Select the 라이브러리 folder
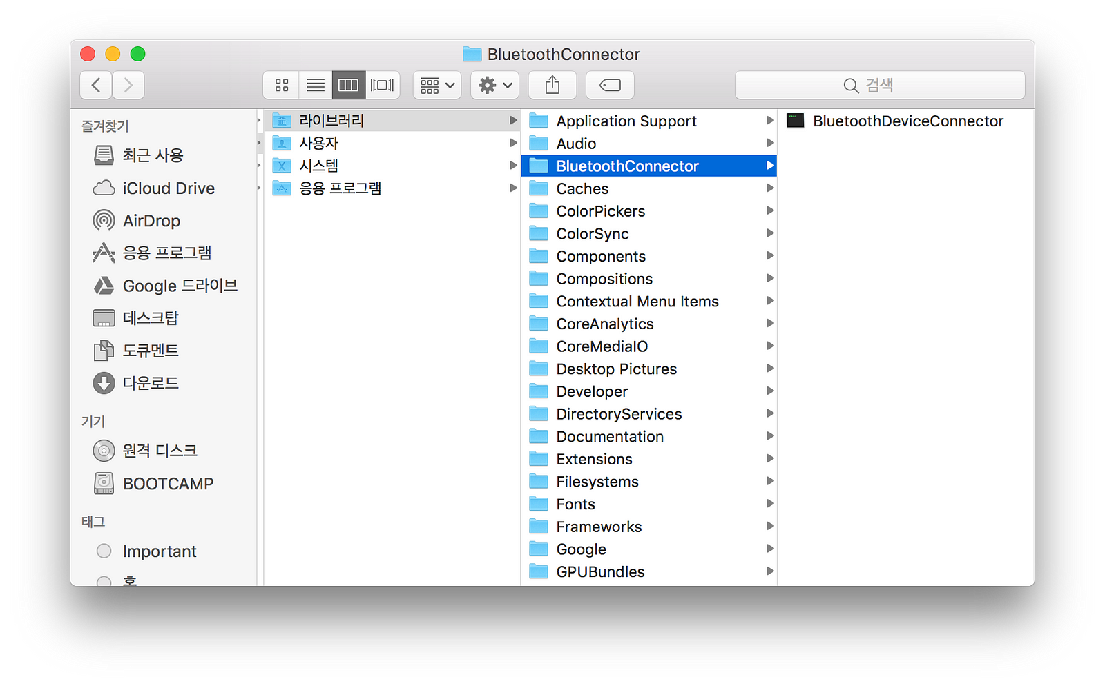The image size is (1105, 686). coord(391,121)
